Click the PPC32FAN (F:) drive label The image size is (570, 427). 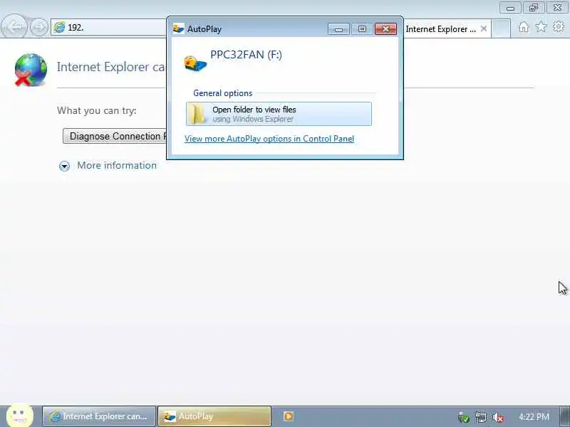246,55
